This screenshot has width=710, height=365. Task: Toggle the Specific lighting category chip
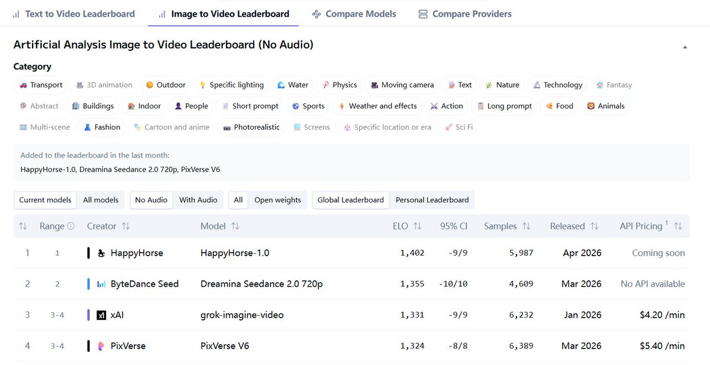pyautogui.click(x=231, y=85)
